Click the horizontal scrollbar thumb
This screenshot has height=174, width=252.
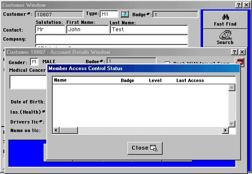68,130
